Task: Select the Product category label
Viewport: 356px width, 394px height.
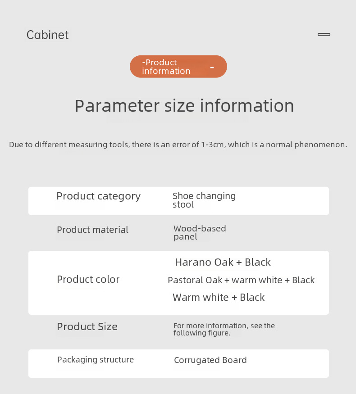Action: point(98,196)
